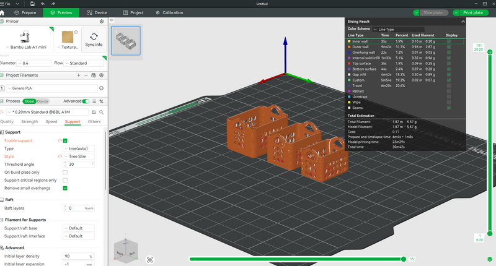The height and width of the screenshot is (266, 496).
Task: Check On build plate only
Action: tap(65, 173)
